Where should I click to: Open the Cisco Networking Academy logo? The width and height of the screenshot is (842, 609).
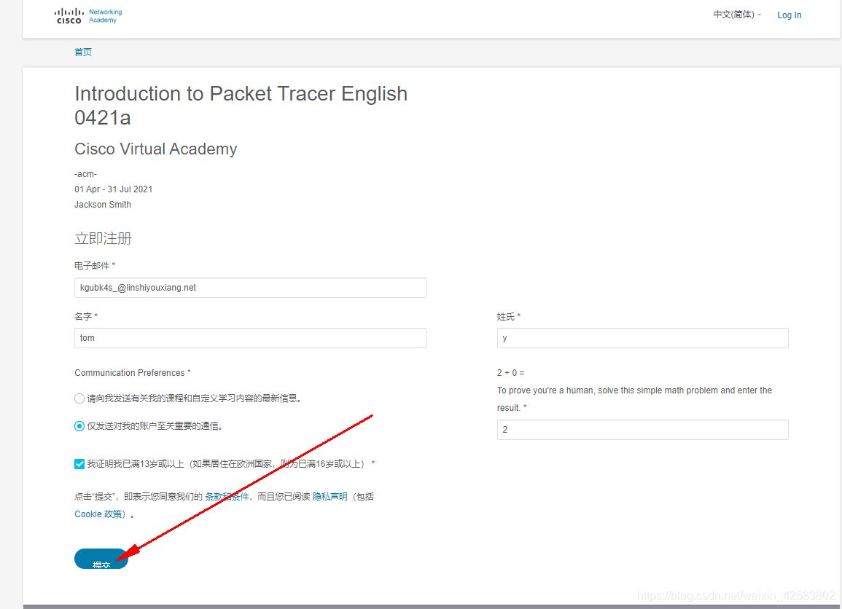(88, 15)
